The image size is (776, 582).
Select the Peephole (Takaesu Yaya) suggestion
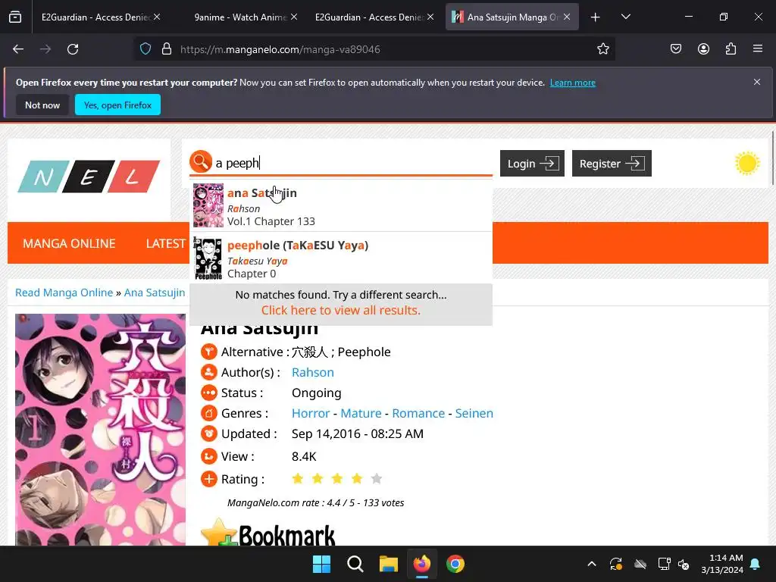click(x=341, y=258)
